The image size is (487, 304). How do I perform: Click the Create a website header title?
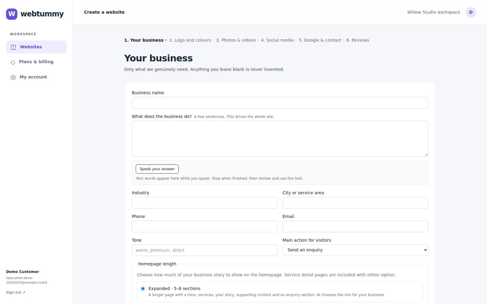click(104, 12)
